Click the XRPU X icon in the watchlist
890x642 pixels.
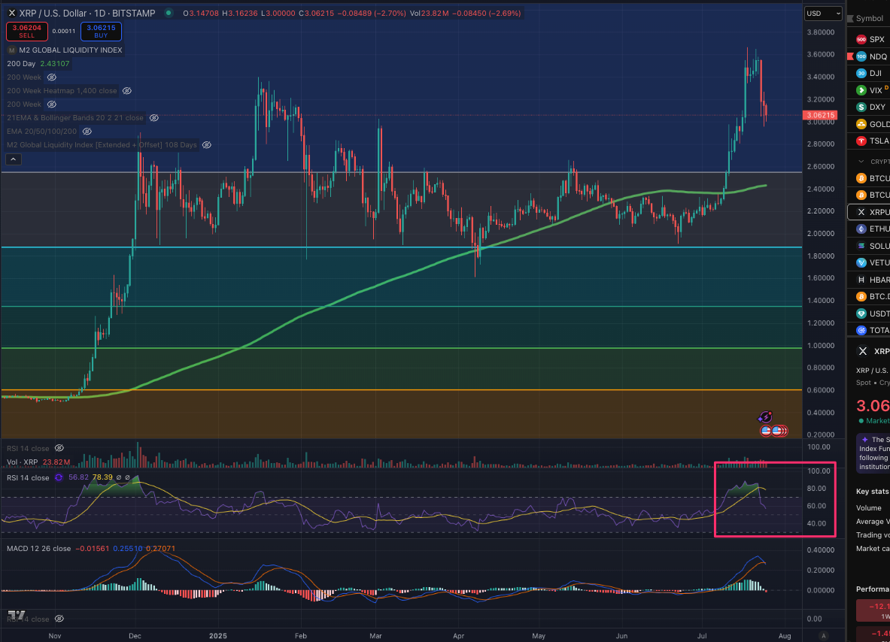(x=861, y=212)
